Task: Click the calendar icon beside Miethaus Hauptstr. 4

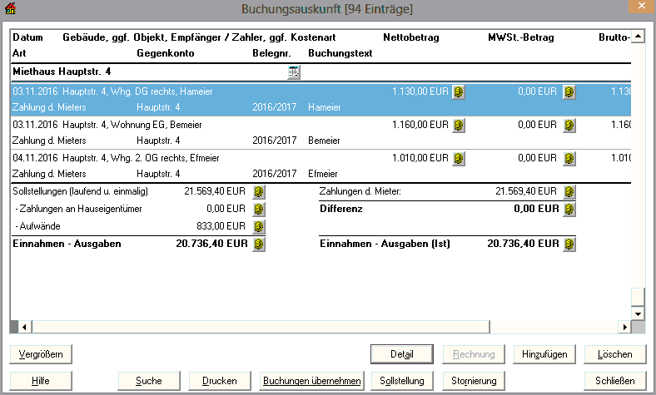Action: (293, 73)
